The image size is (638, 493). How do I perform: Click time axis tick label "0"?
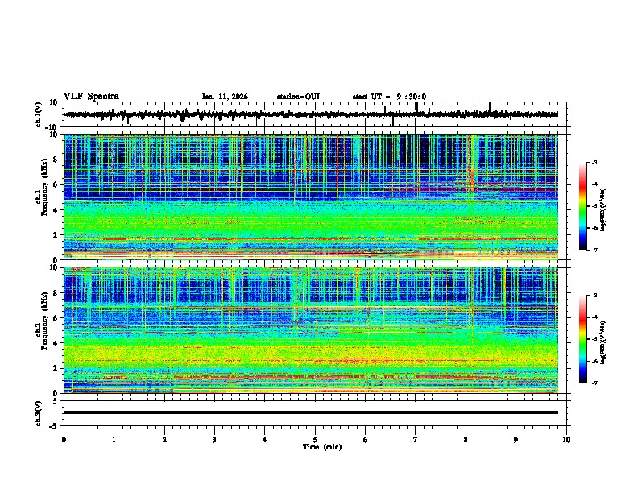click(64, 440)
